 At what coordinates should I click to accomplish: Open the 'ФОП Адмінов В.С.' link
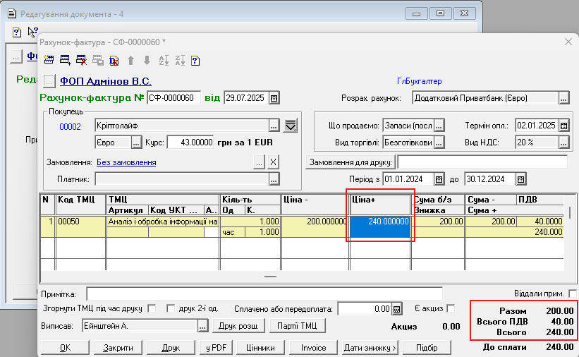[105, 80]
